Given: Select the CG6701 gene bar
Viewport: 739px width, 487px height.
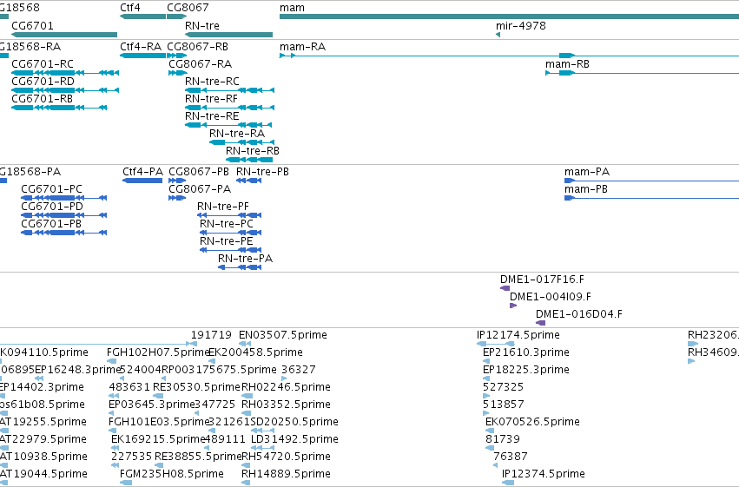Looking at the screenshot, I should point(64,35).
